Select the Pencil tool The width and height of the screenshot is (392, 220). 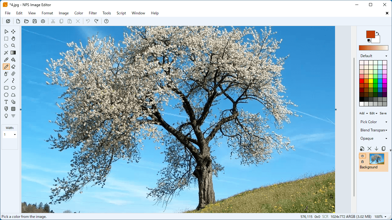click(6, 67)
